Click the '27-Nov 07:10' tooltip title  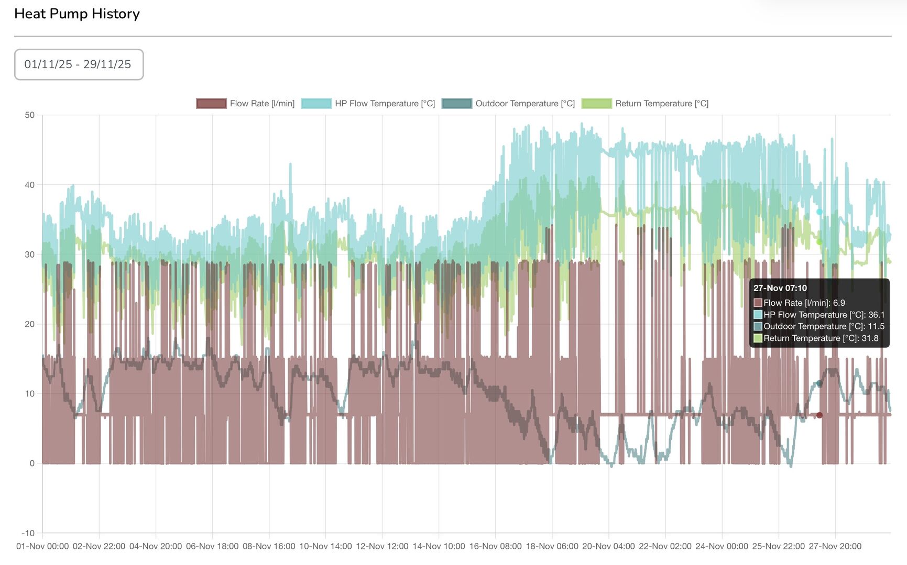(780, 288)
